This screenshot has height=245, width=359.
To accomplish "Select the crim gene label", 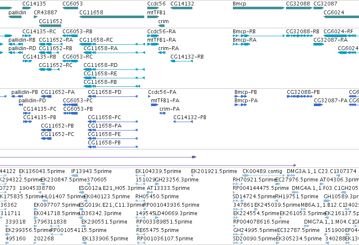I will (163, 21).
